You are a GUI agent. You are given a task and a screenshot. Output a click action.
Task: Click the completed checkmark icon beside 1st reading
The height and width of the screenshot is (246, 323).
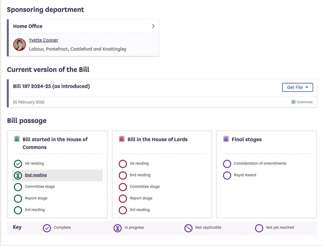click(x=18, y=164)
